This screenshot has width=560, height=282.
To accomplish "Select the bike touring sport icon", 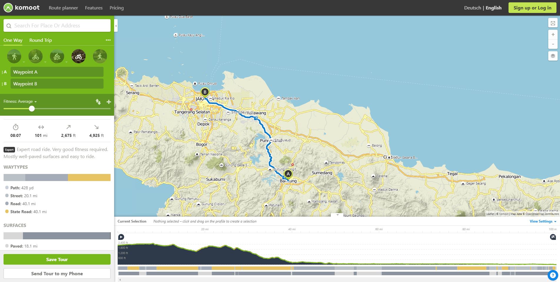I will coord(36,56).
